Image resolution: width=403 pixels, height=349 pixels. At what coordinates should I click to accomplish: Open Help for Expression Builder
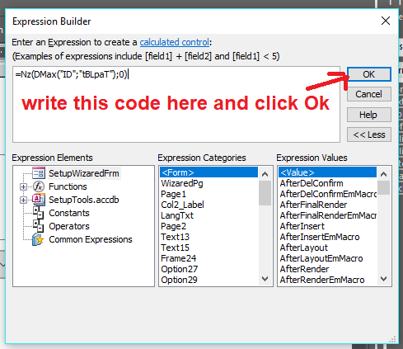point(369,115)
